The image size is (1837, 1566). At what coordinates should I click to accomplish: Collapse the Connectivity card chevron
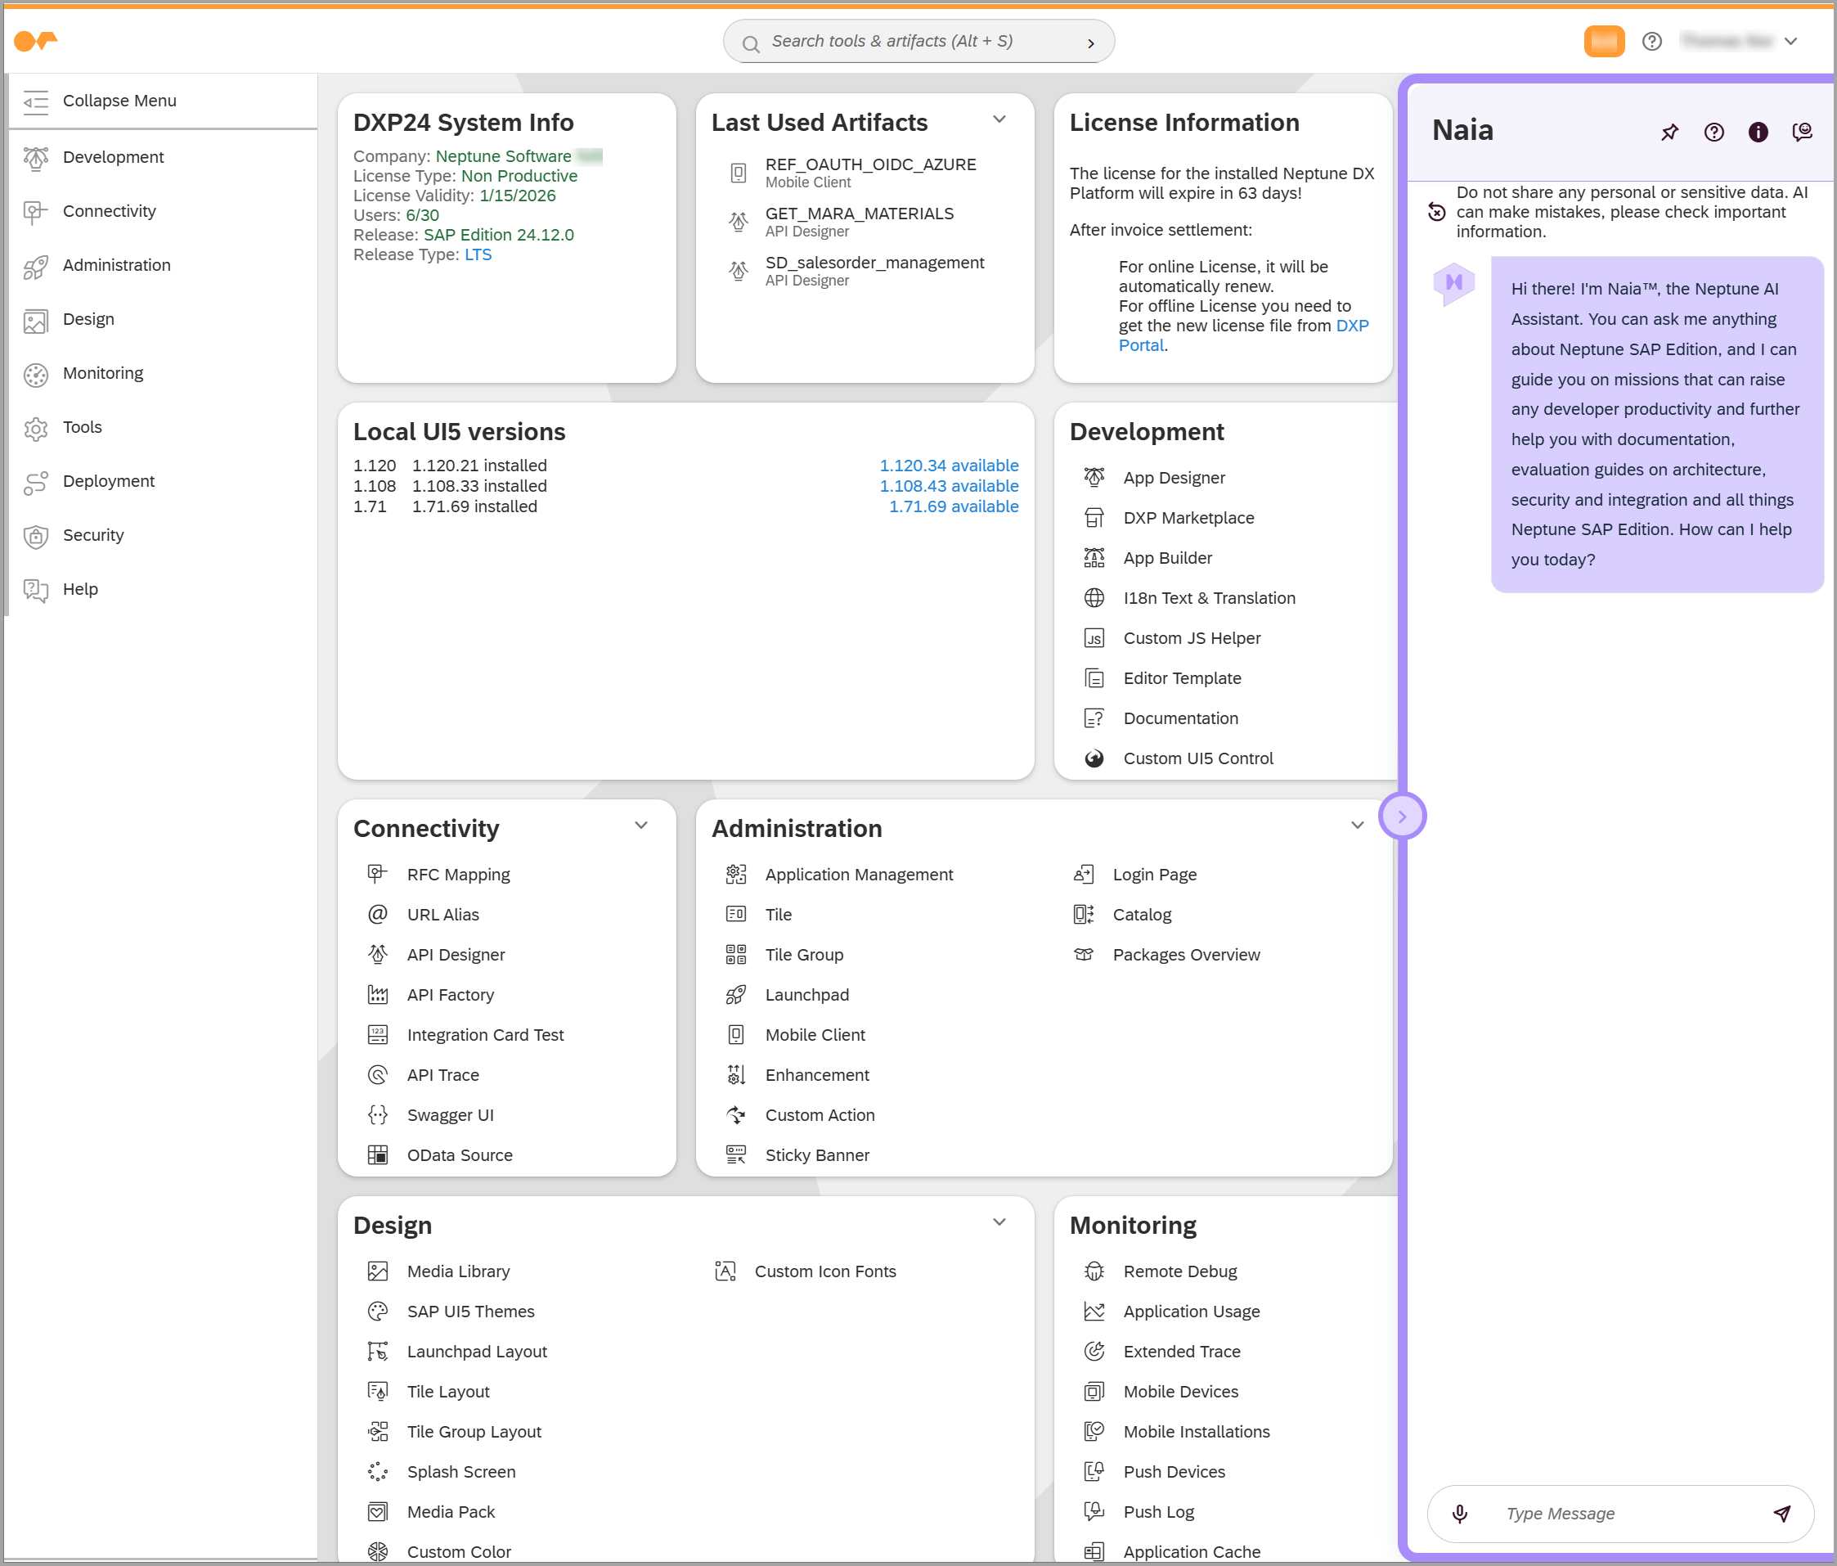641,826
